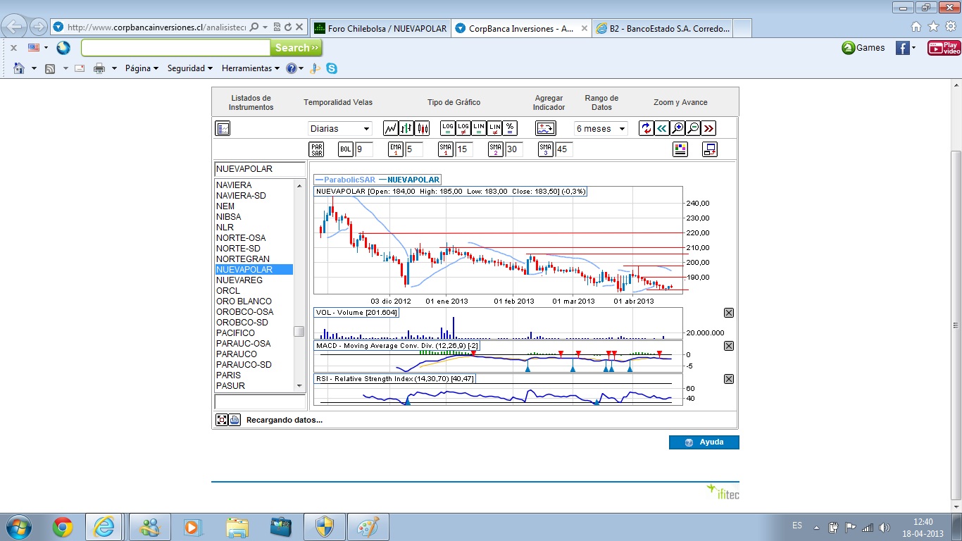Expand the 6 meses data range dropdown
This screenshot has height=541, width=962.
[600, 129]
